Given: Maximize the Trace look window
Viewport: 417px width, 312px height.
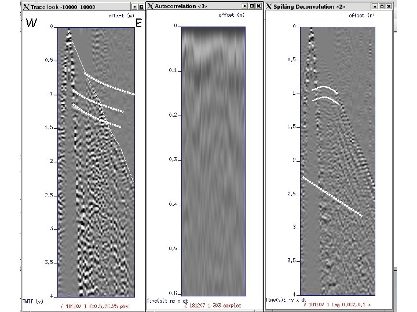Looking at the screenshot, I should tap(141, 6).
